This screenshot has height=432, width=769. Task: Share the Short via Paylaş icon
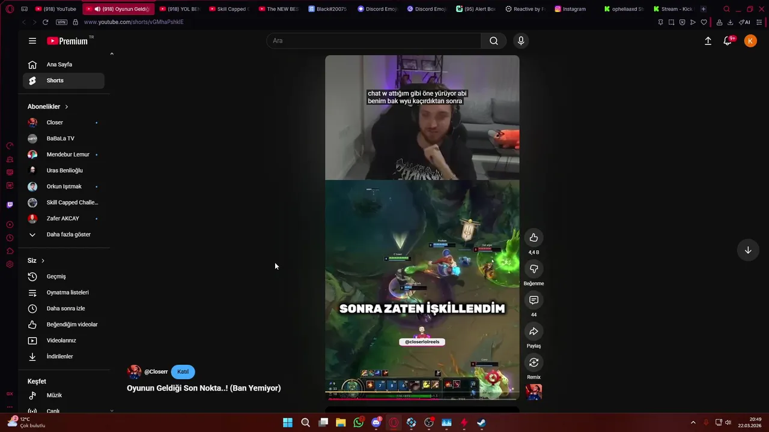[533, 331]
